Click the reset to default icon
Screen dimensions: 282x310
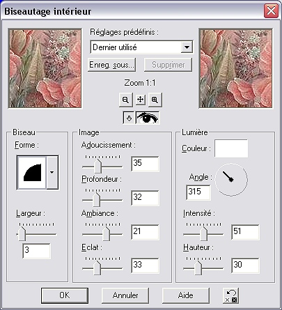click(231, 295)
